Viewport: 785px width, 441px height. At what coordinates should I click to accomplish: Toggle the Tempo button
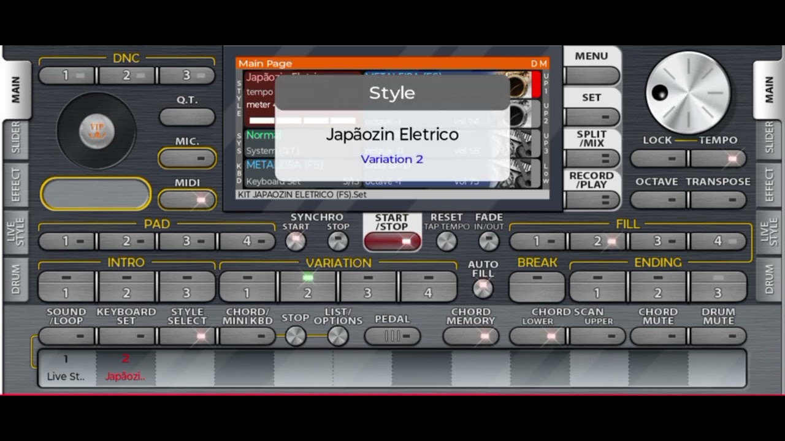click(718, 158)
